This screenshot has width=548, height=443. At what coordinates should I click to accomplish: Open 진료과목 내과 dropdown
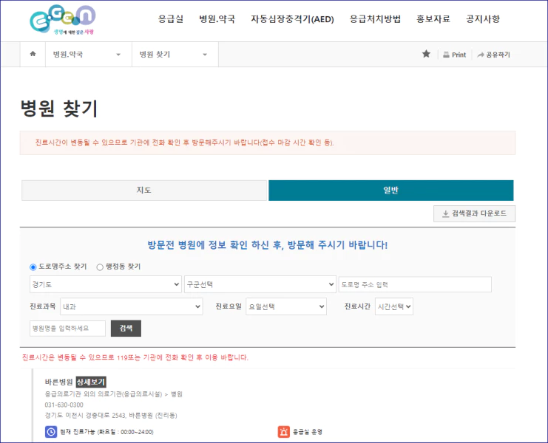coord(132,306)
